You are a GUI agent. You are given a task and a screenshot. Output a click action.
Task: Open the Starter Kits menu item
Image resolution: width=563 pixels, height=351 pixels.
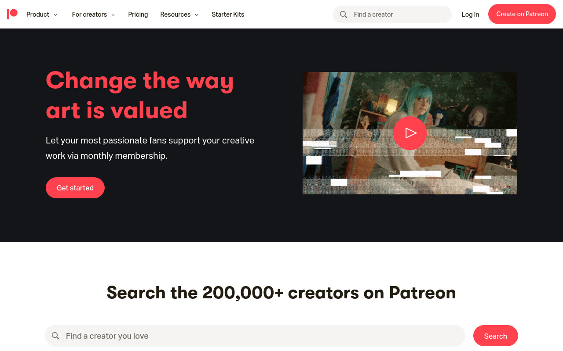(228, 14)
